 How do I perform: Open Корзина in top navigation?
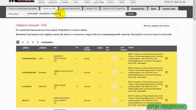133,2
